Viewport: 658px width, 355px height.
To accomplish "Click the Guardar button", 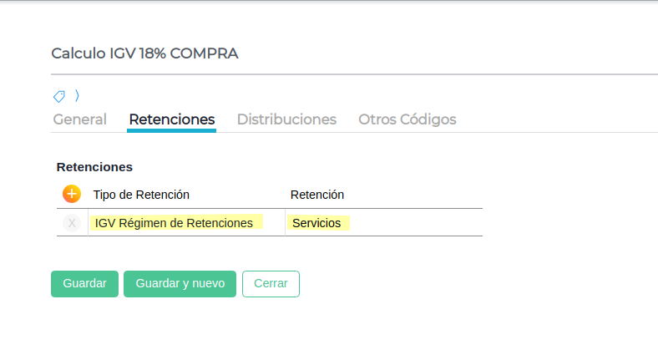I will point(85,284).
